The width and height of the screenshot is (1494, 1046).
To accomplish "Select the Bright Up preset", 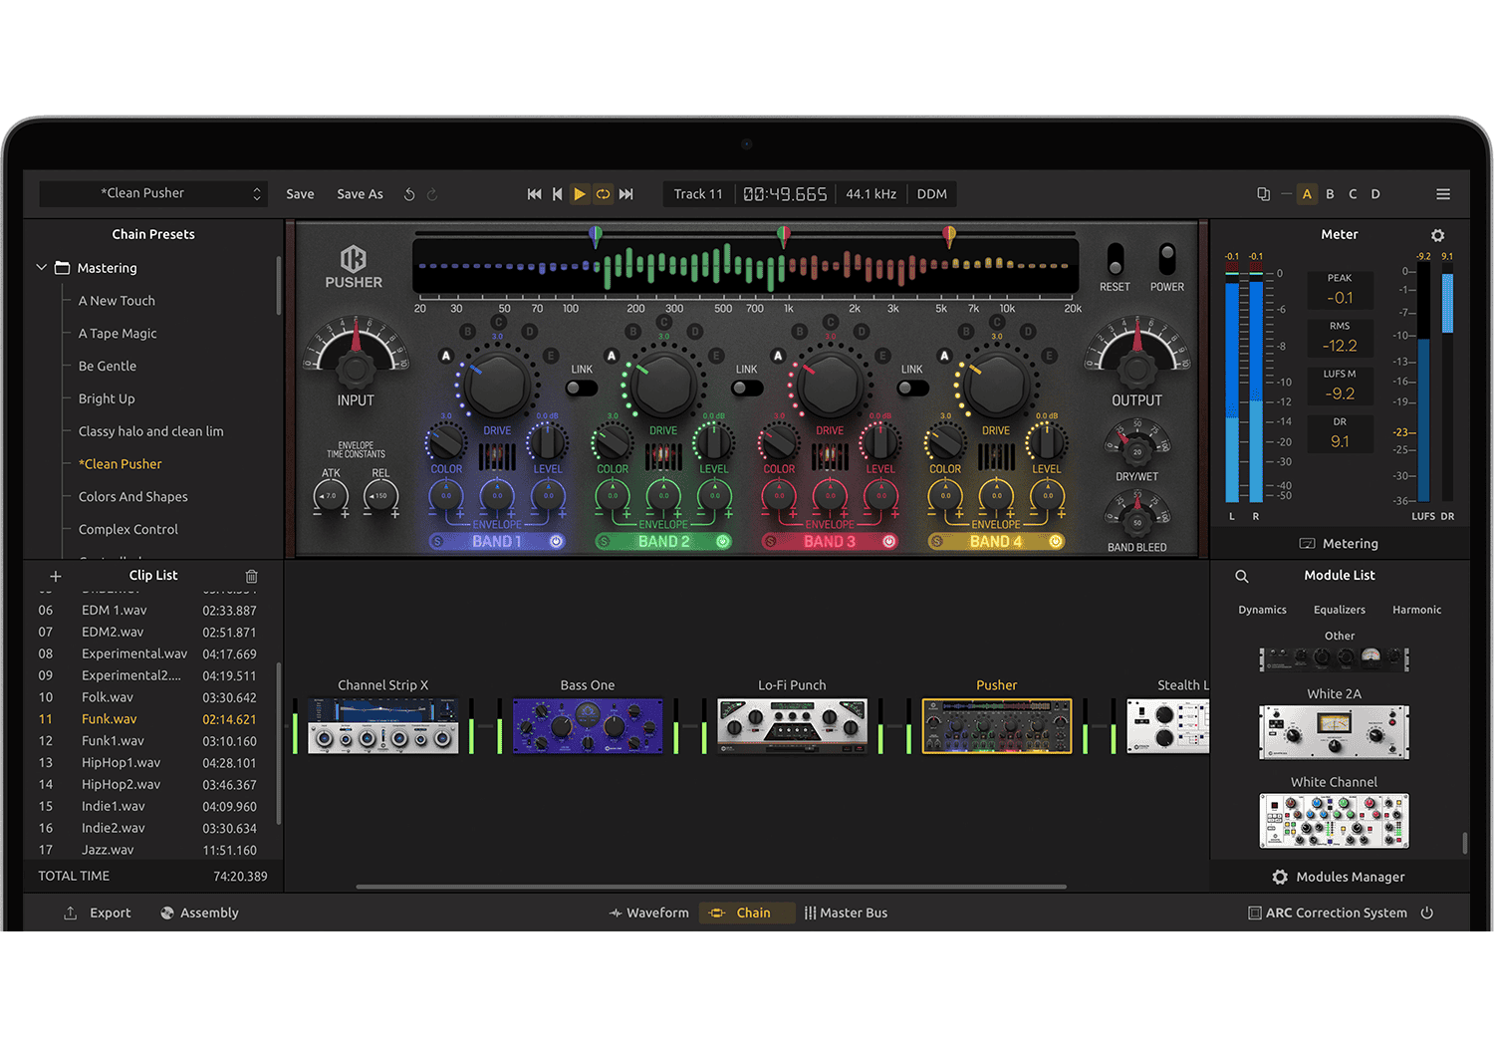I will pyautogui.click(x=107, y=398).
